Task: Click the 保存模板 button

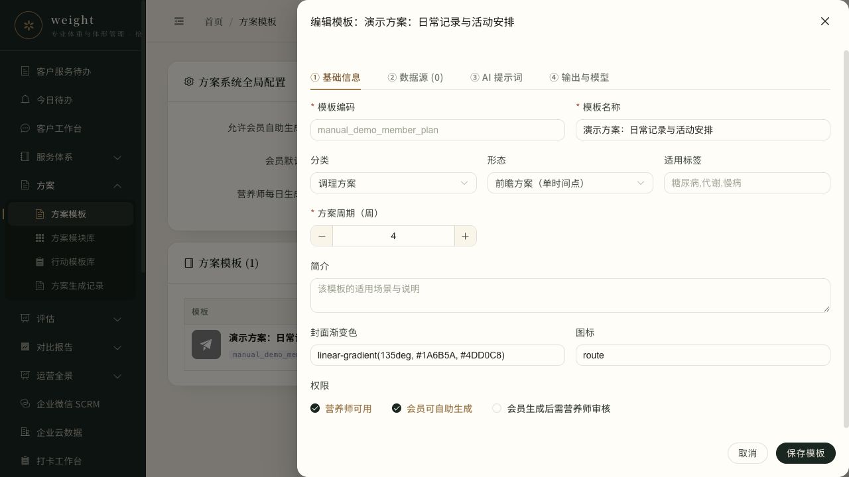Action: (806, 453)
